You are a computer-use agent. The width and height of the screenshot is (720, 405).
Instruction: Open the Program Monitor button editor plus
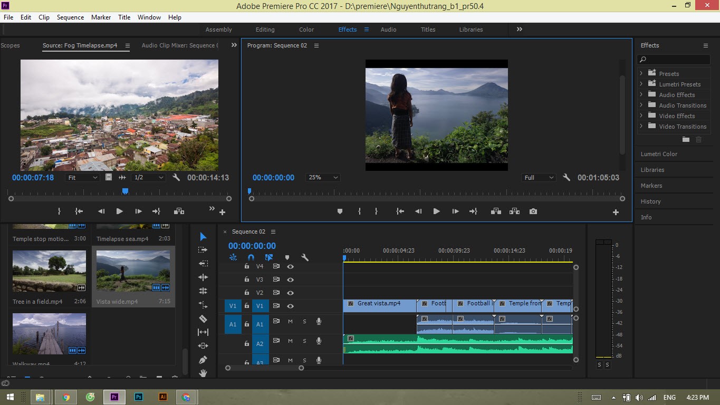coord(616,212)
